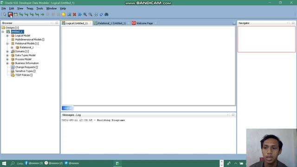Open the taskbar search icon

tap(13, 163)
